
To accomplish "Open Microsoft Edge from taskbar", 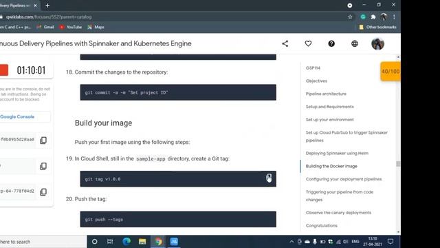I will point(126,242).
